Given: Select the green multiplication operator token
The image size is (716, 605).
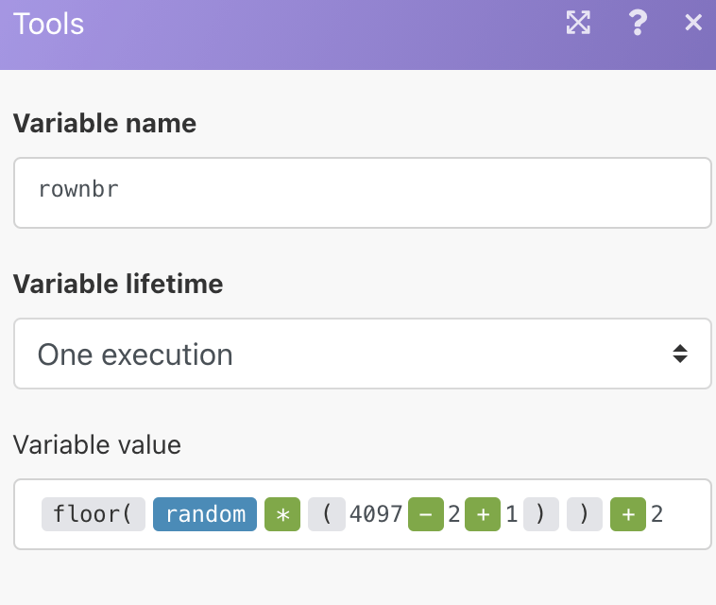Looking at the screenshot, I should pyautogui.click(x=281, y=514).
